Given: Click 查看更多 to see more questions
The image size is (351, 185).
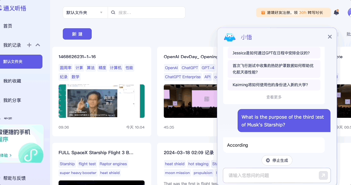Looking at the screenshot, I should (x=274, y=97).
